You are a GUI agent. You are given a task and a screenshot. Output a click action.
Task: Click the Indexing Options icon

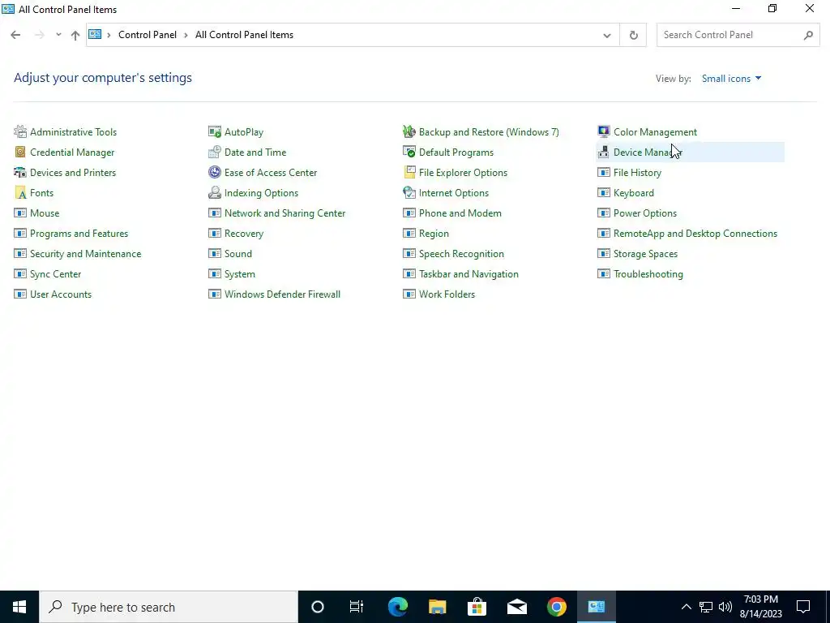coord(214,192)
